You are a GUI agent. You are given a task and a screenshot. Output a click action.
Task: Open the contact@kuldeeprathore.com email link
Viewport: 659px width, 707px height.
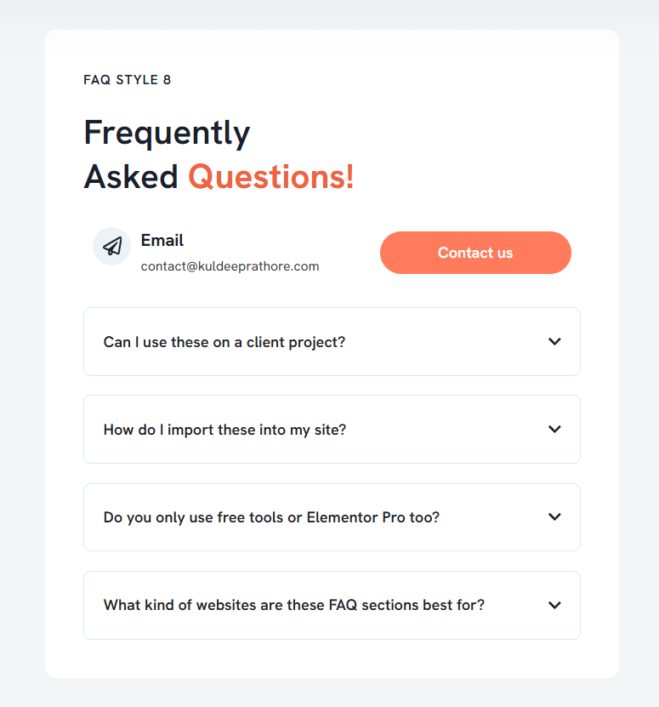230,266
